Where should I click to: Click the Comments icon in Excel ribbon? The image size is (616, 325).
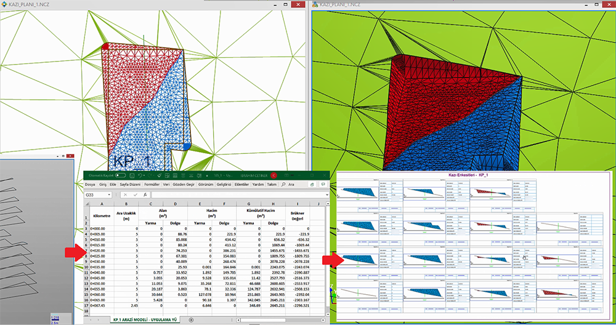pos(324,185)
